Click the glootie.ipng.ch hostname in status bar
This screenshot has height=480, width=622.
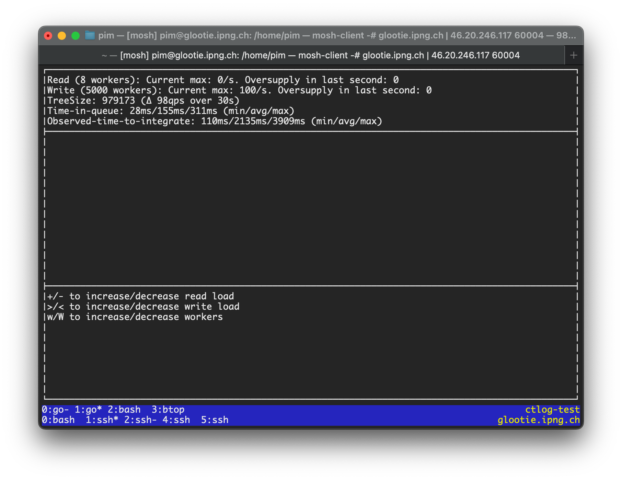pyautogui.click(x=539, y=420)
